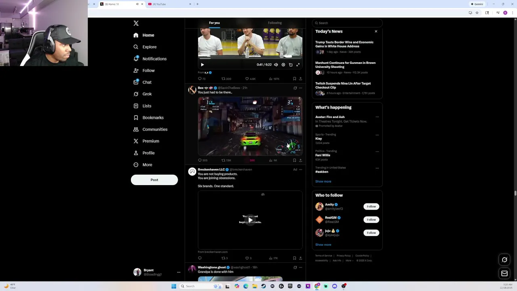Close the Today's News panel
This screenshot has height=291, width=517.
coord(376,32)
